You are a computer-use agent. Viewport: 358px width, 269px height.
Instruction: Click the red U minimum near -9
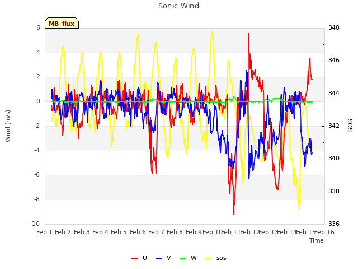(234, 214)
